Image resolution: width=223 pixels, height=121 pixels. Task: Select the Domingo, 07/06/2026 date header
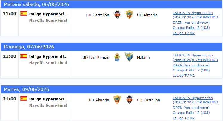112,47
